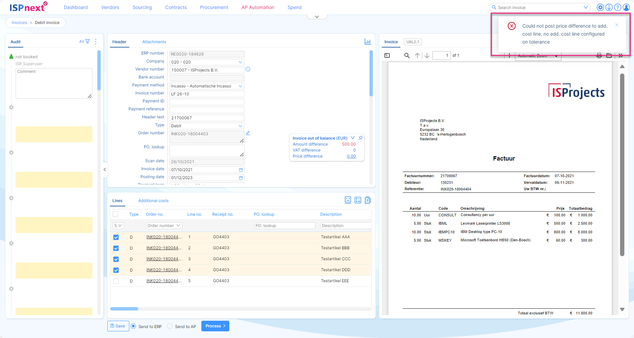Open the Company 020 - 020 dropdown

(207, 62)
